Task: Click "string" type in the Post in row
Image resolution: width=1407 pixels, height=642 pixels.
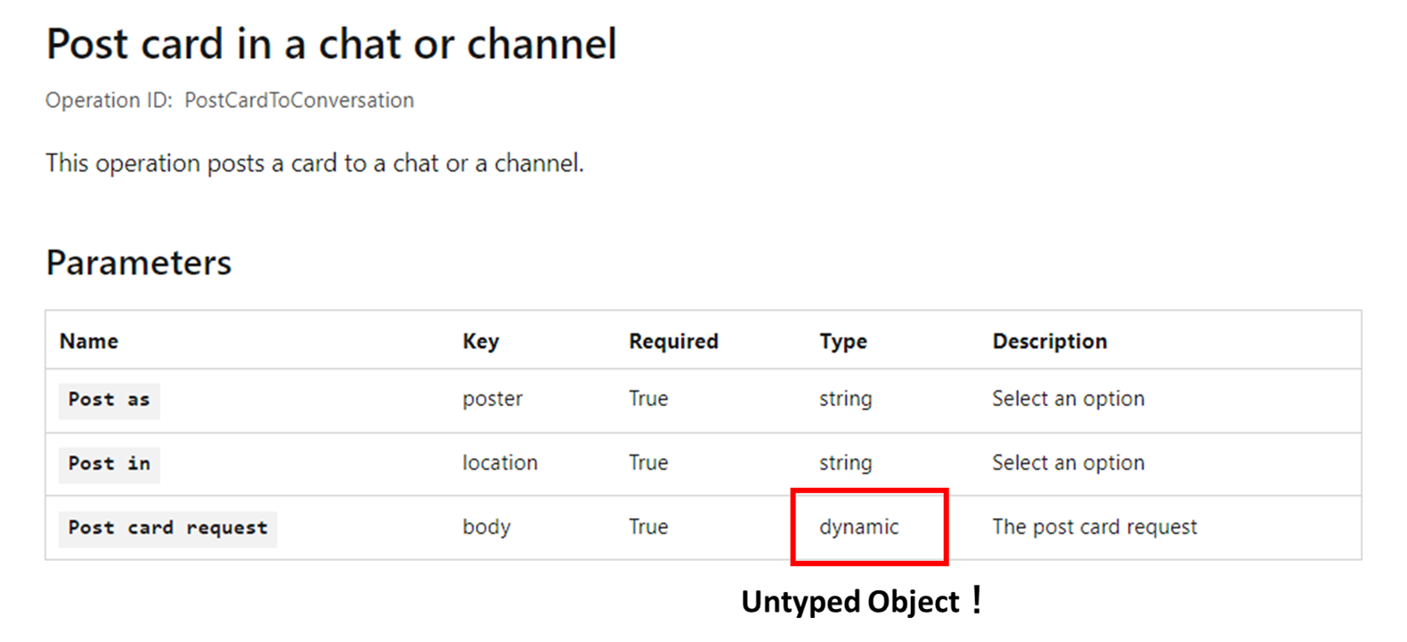Action: tap(846, 463)
